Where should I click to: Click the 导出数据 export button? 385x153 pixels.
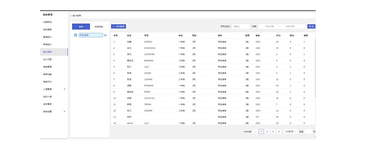click(119, 26)
